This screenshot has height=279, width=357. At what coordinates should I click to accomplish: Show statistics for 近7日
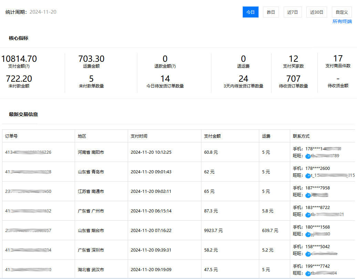click(293, 12)
